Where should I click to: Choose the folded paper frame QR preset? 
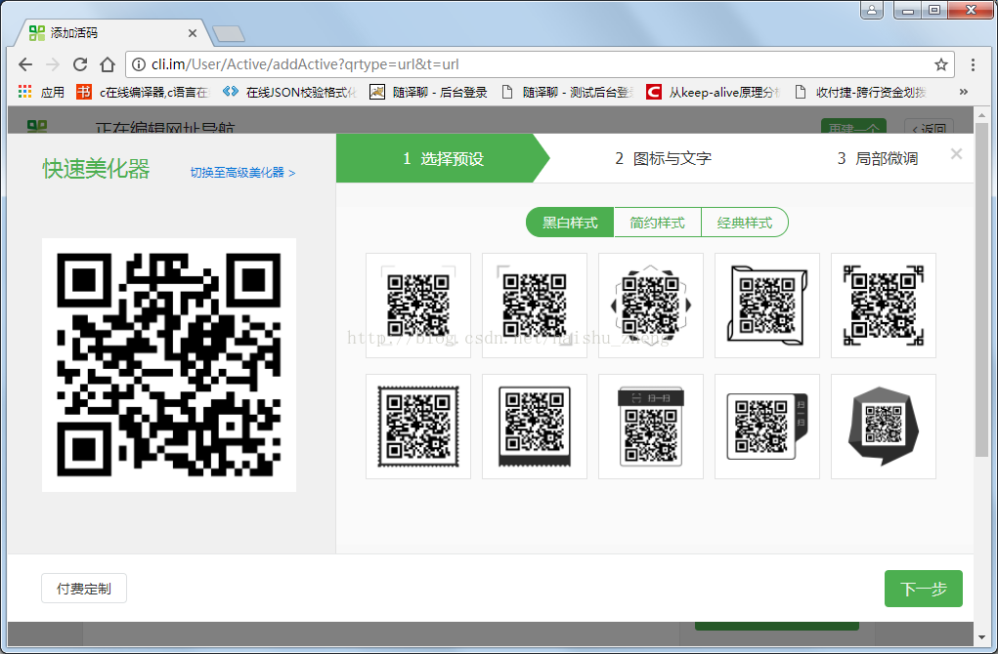tap(767, 306)
